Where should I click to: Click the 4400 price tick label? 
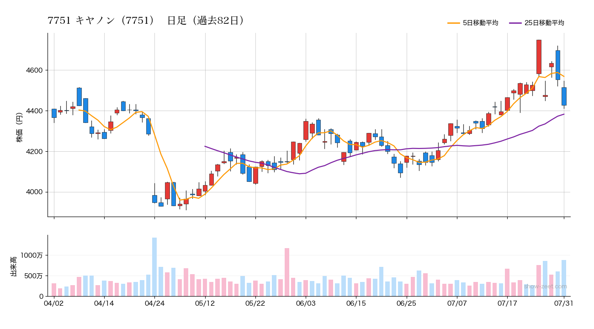click(34, 111)
